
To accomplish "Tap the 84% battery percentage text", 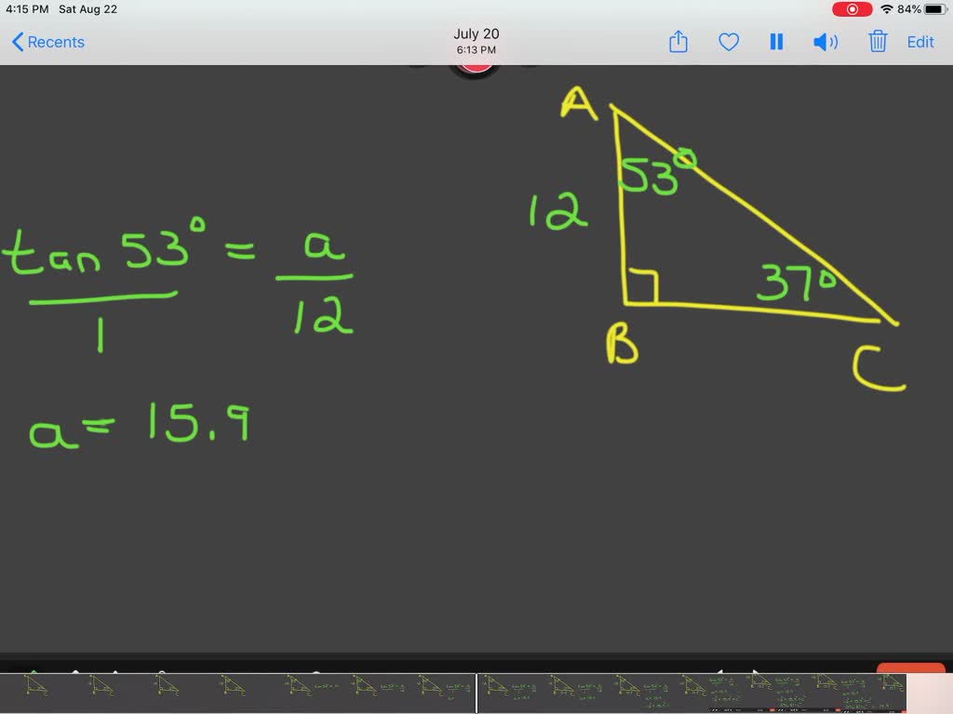I will click(907, 8).
